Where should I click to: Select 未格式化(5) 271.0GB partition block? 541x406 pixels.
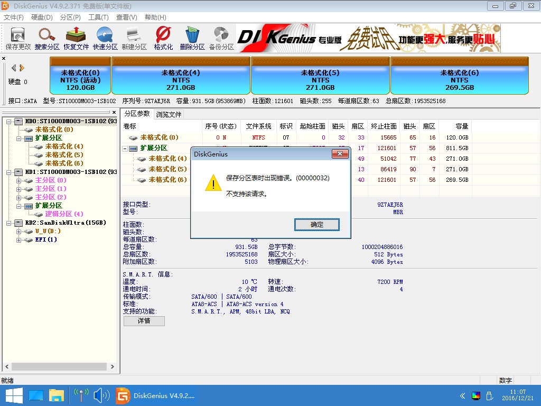(x=320, y=76)
